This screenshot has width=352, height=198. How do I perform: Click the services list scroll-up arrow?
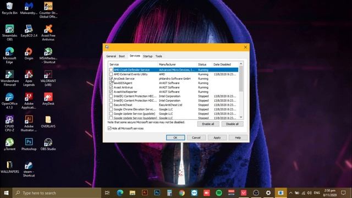pos(241,64)
